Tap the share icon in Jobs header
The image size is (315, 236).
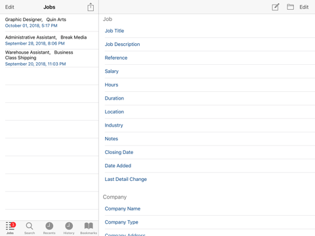[91, 7]
